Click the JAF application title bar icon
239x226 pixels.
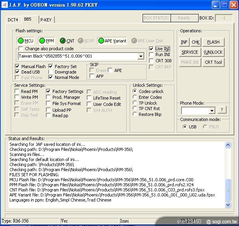click(4, 5)
